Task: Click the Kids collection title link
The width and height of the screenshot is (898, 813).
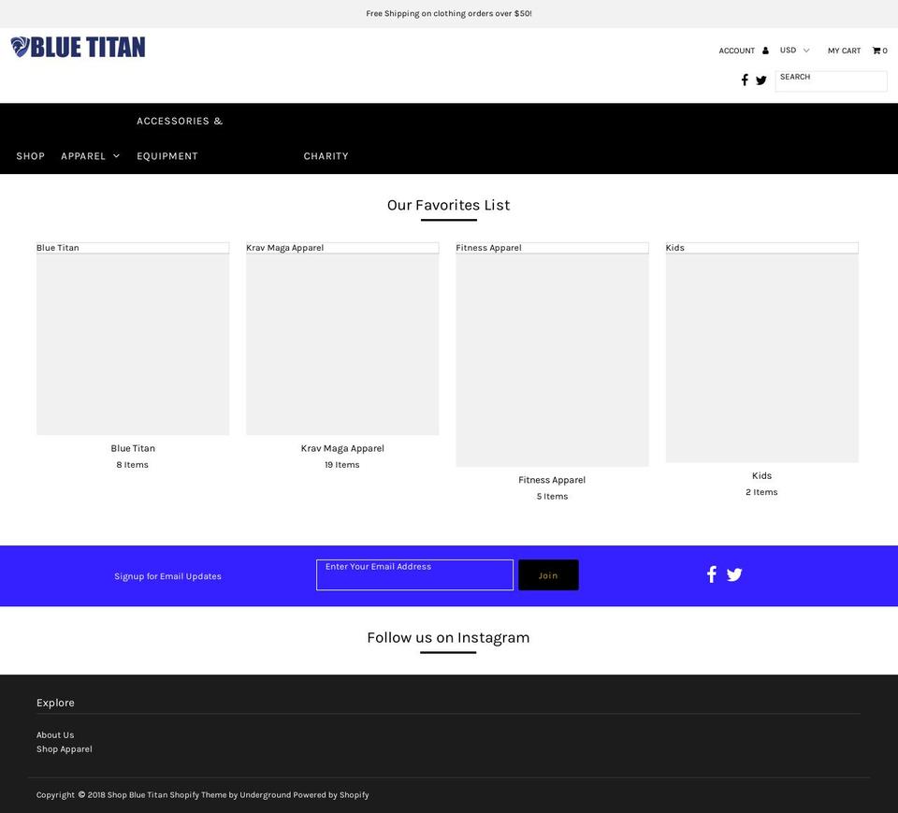Action: 761,475
